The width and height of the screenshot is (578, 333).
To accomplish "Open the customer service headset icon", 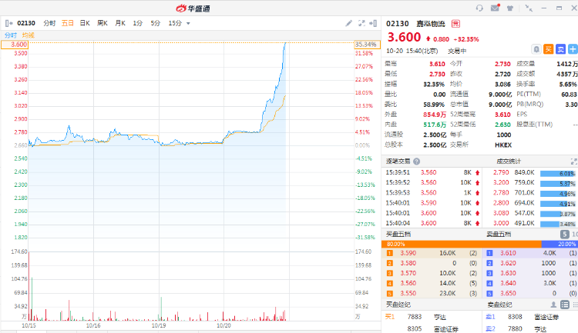I will tap(479, 8).
